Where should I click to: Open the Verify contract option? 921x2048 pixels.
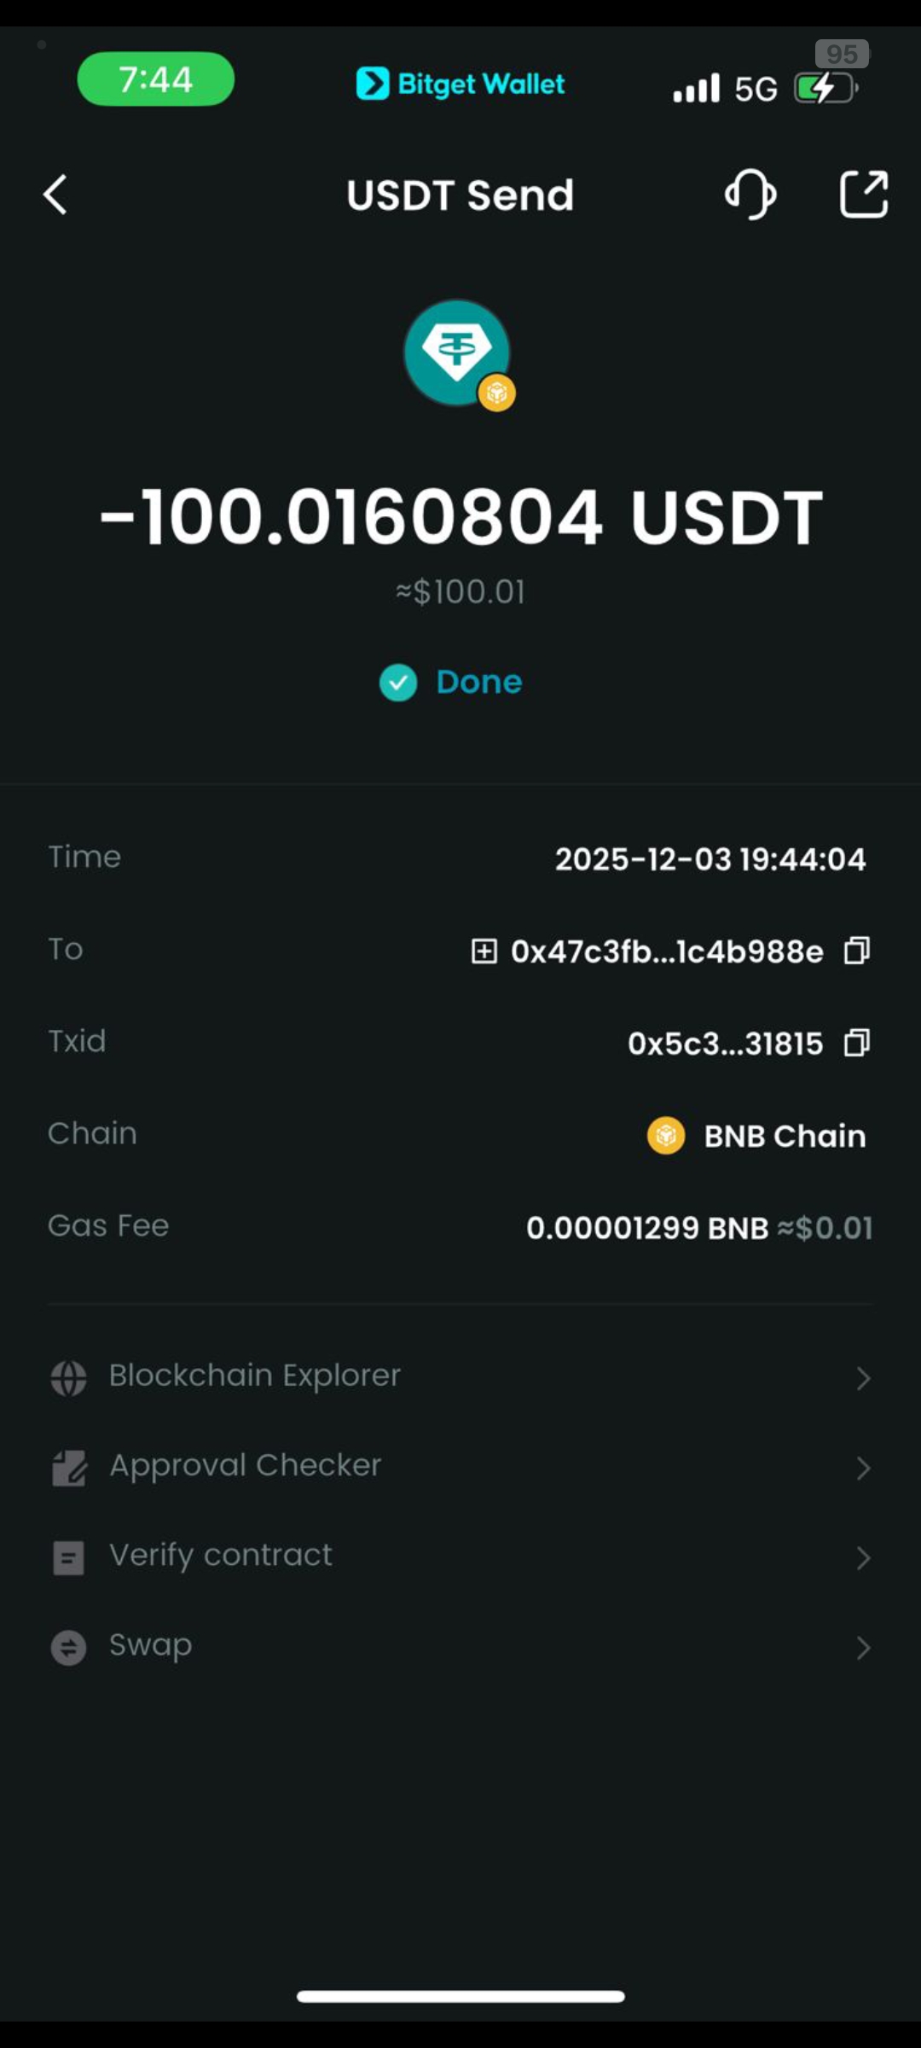pos(221,1556)
